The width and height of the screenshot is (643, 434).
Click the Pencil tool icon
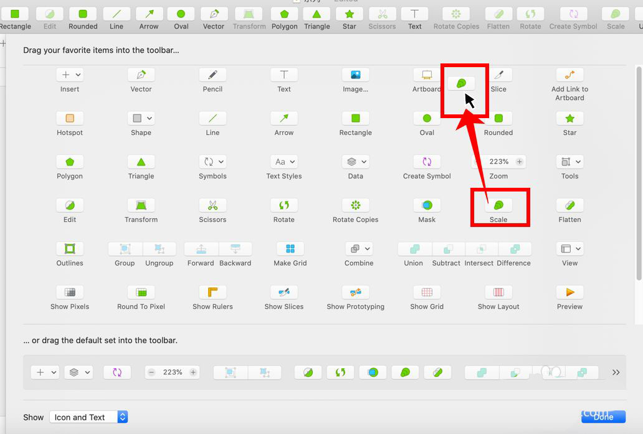[212, 75]
